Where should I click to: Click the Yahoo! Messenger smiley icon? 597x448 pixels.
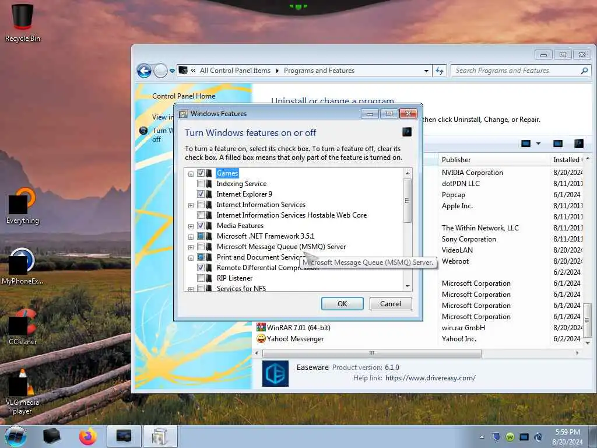click(261, 338)
